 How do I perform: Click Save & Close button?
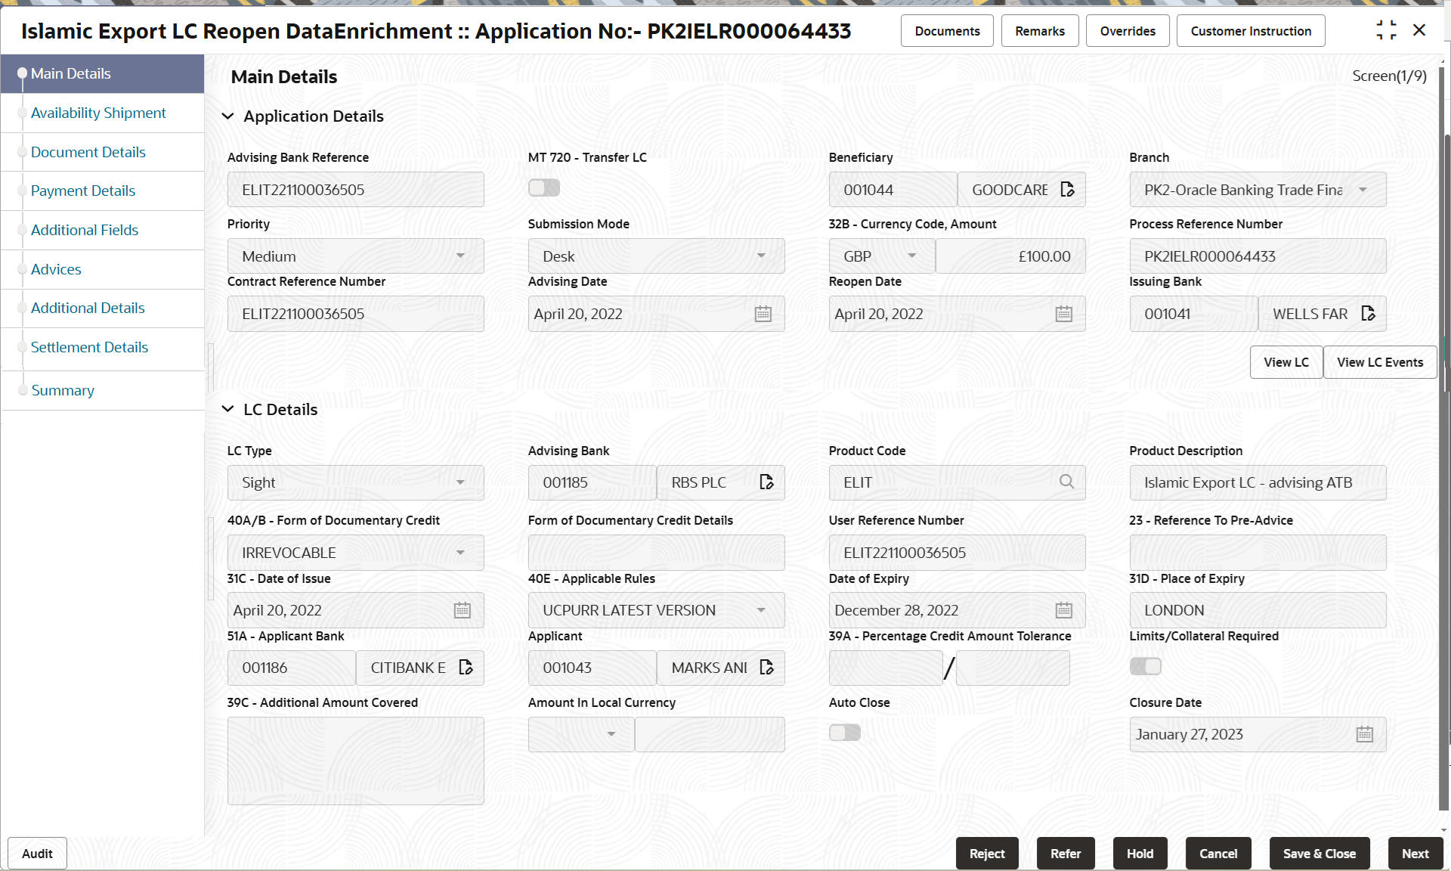click(1319, 854)
